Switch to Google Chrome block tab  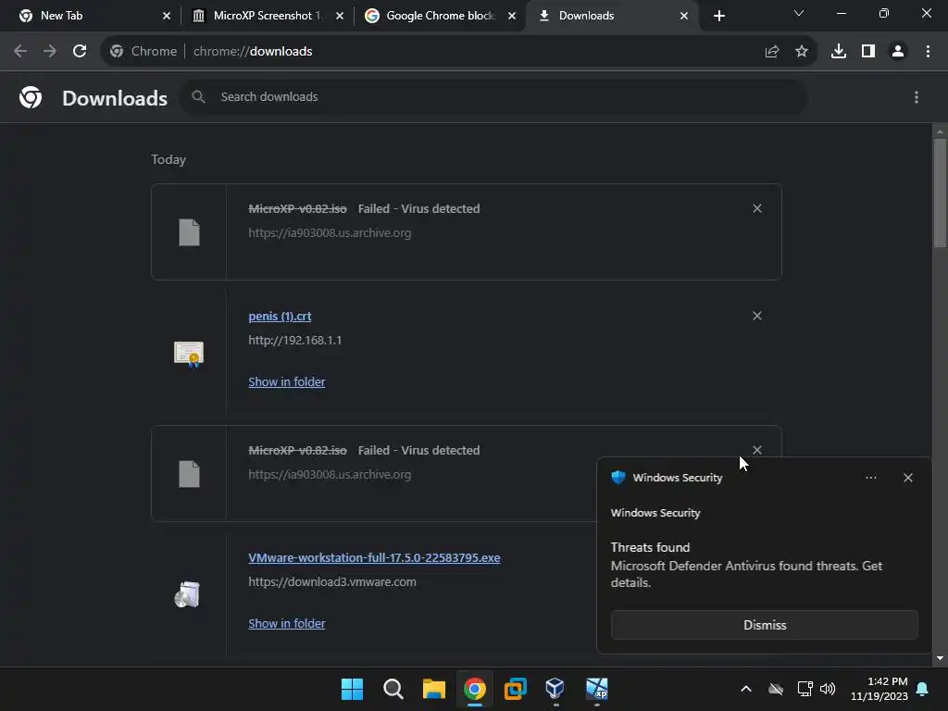(440, 16)
